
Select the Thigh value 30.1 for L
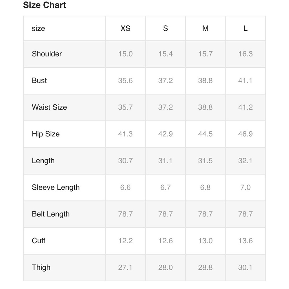245,267
